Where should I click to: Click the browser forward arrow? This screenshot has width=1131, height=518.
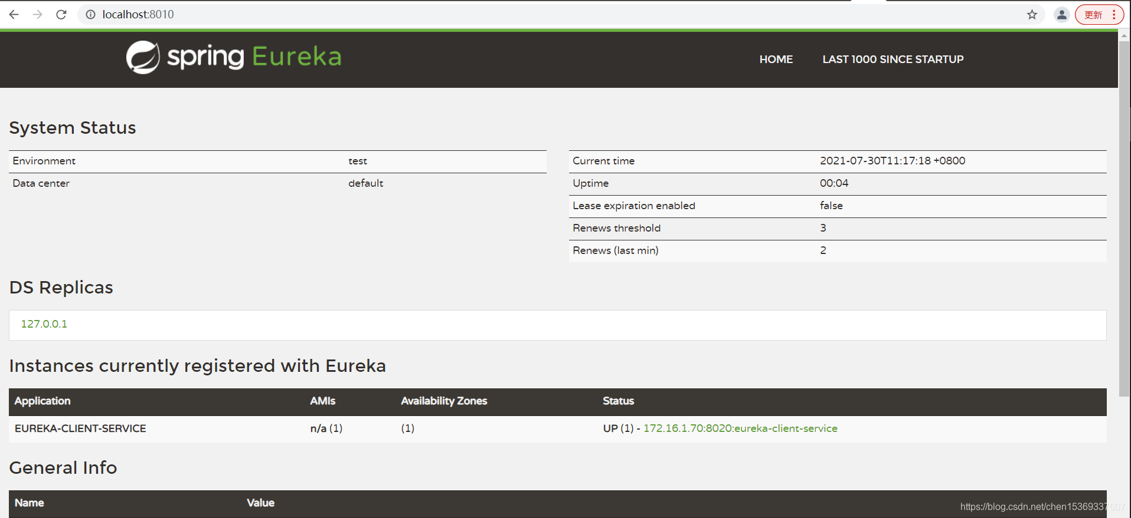tap(37, 14)
